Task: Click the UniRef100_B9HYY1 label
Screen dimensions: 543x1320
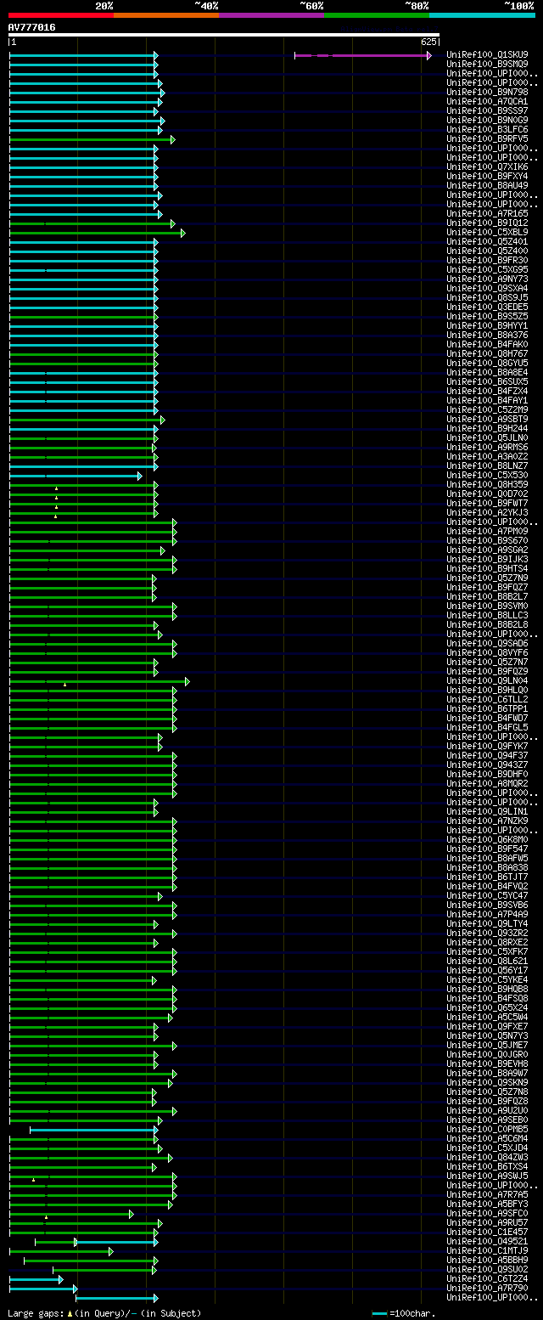Action: [x=487, y=325]
